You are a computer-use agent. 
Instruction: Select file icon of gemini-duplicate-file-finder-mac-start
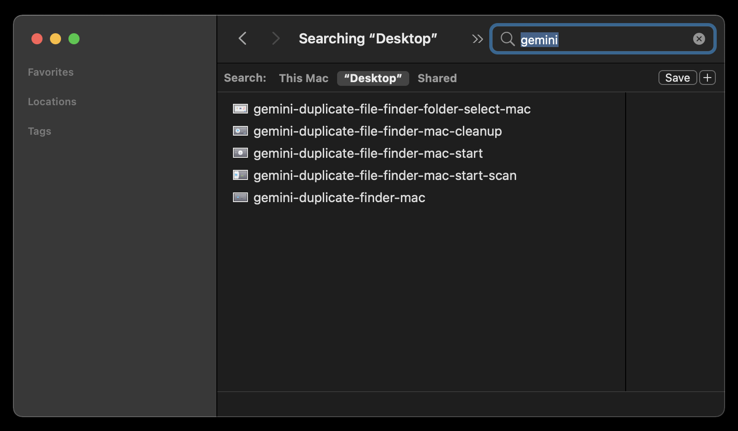[x=240, y=153]
